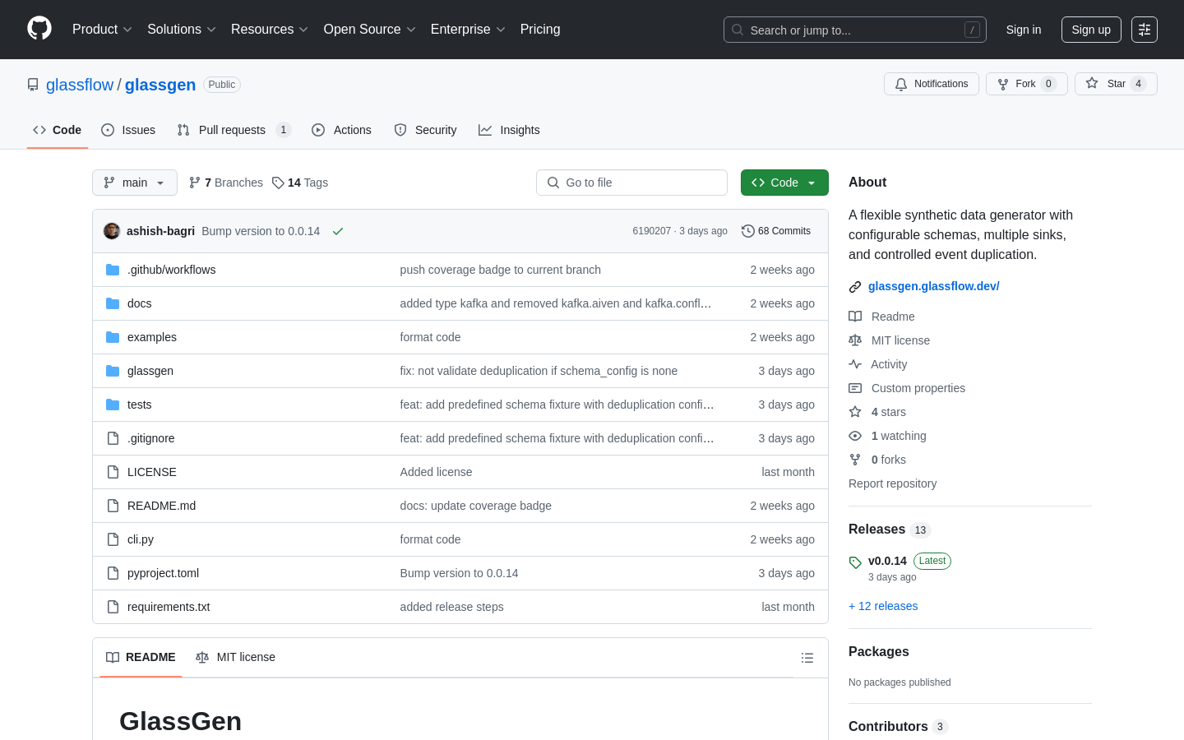Open the examples folder
Viewport: 1184px width, 740px height.
tap(152, 337)
